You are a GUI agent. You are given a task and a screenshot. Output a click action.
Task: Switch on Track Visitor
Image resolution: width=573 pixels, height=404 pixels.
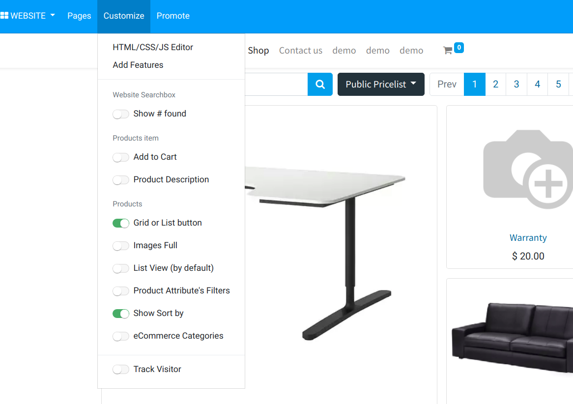click(x=120, y=370)
